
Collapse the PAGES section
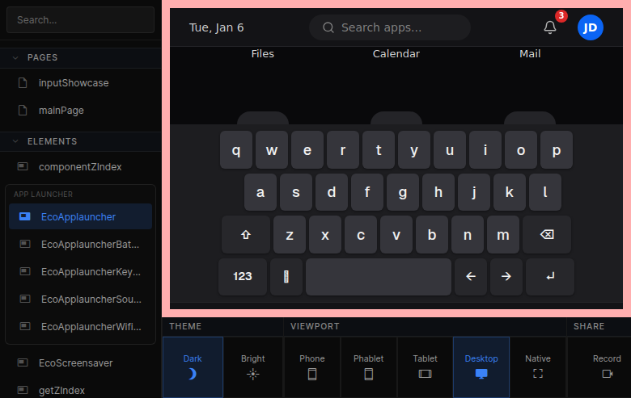(x=15, y=57)
